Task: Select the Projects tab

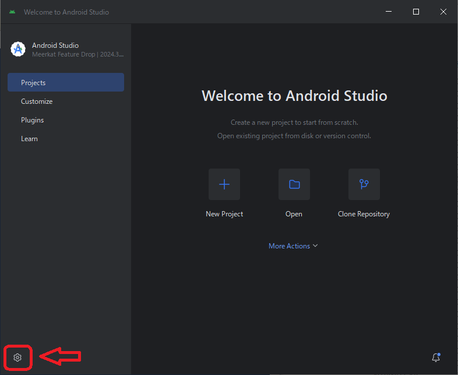Action: coord(66,82)
